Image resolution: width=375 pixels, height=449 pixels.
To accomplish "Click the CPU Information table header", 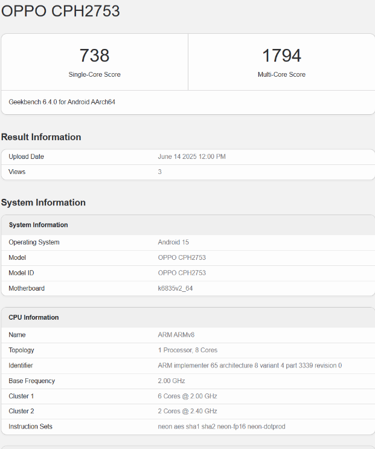I will tap(33, 317).
